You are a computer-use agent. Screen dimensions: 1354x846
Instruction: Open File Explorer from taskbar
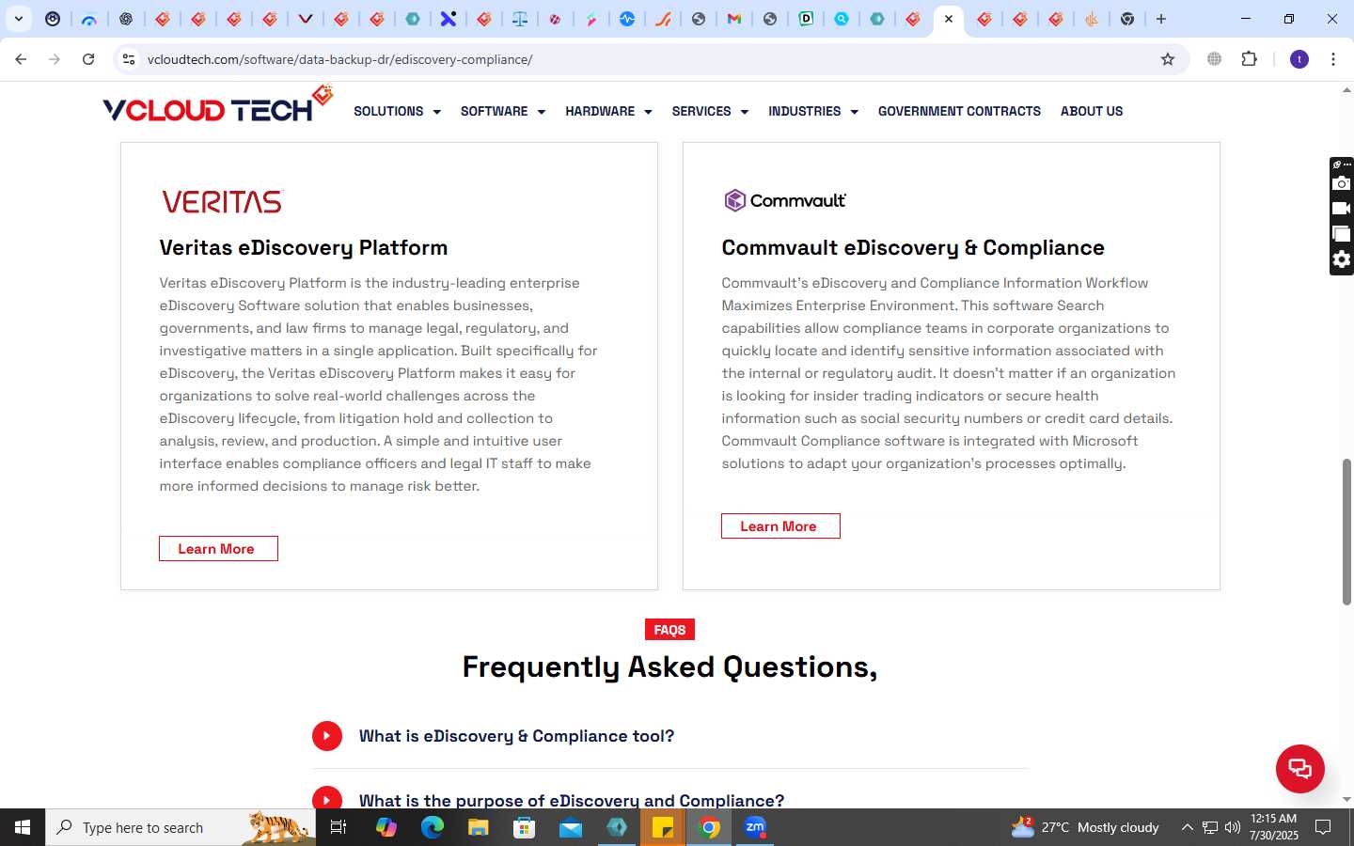click(479, 827)
